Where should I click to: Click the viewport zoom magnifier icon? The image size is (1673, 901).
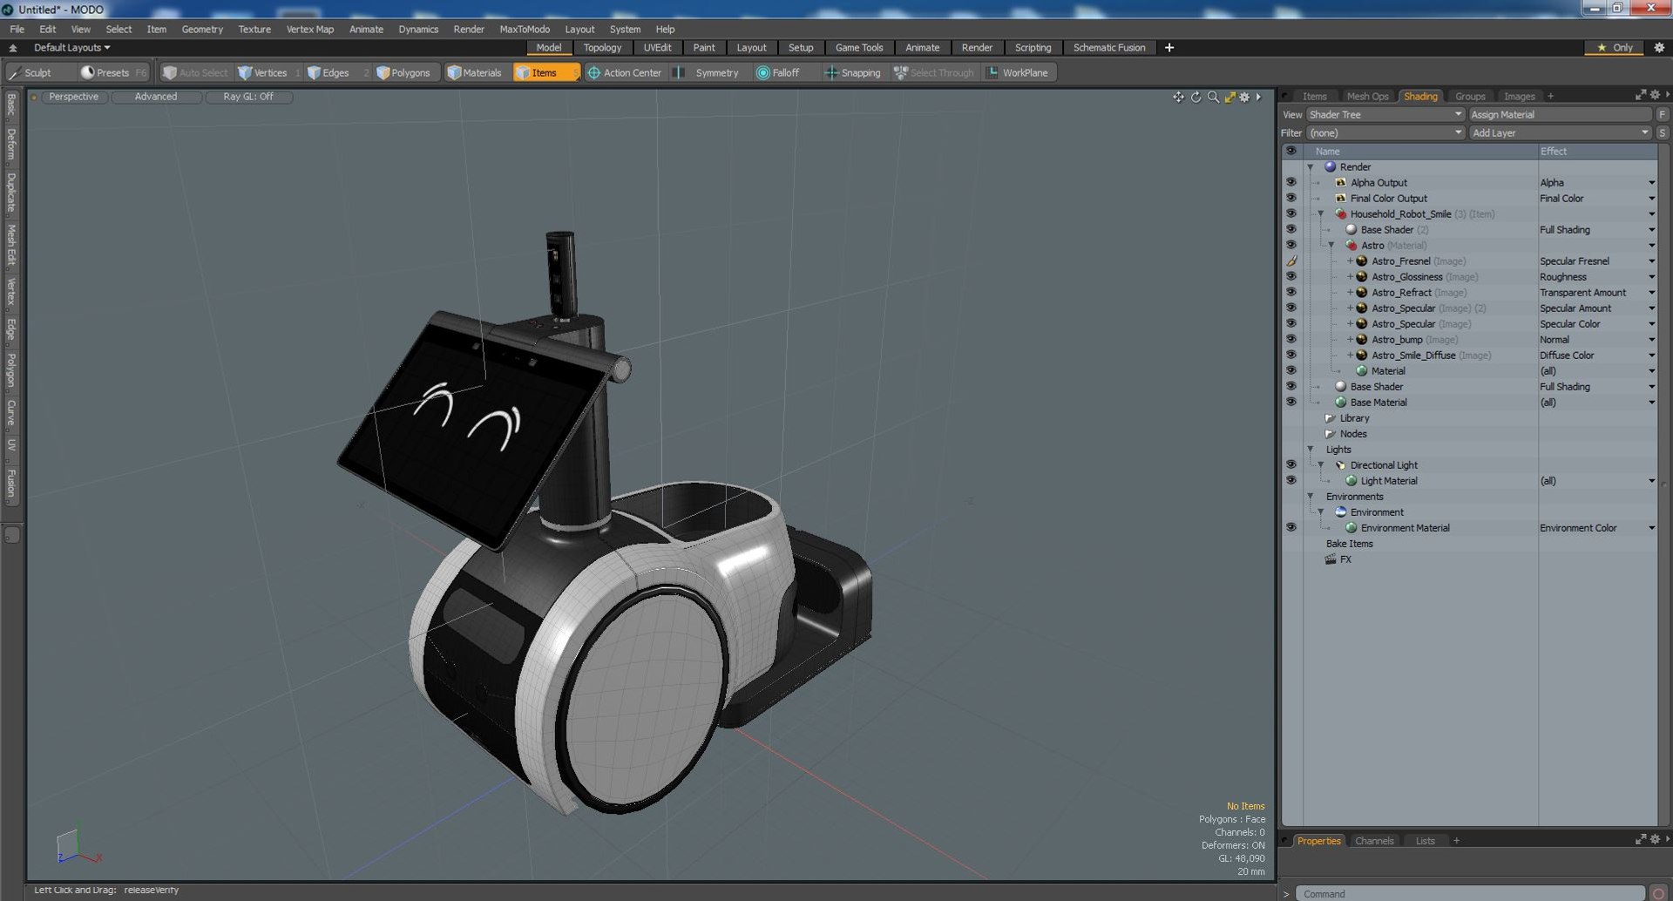point(1213,97)
